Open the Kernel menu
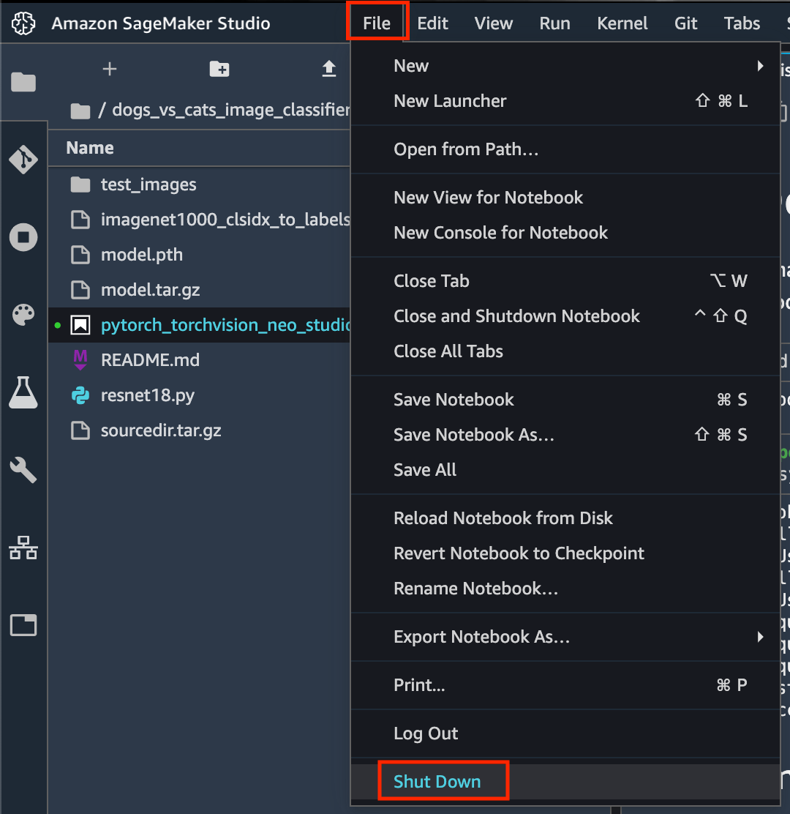 tap(622, 23)
